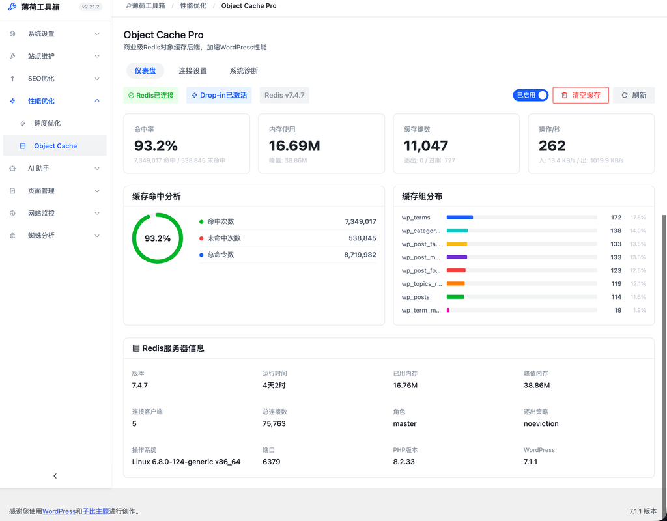Click the 7,349,017 hit count value
Image resolution: width=667 pixels, height=521 pixels.
point(360,221)
